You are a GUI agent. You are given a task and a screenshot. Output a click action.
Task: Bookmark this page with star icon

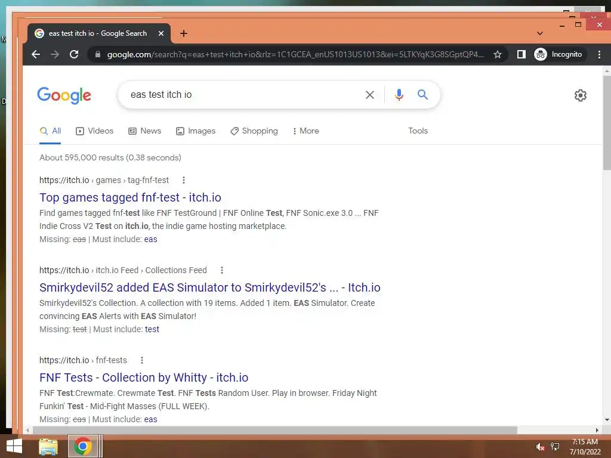click(x=497, y=54)
